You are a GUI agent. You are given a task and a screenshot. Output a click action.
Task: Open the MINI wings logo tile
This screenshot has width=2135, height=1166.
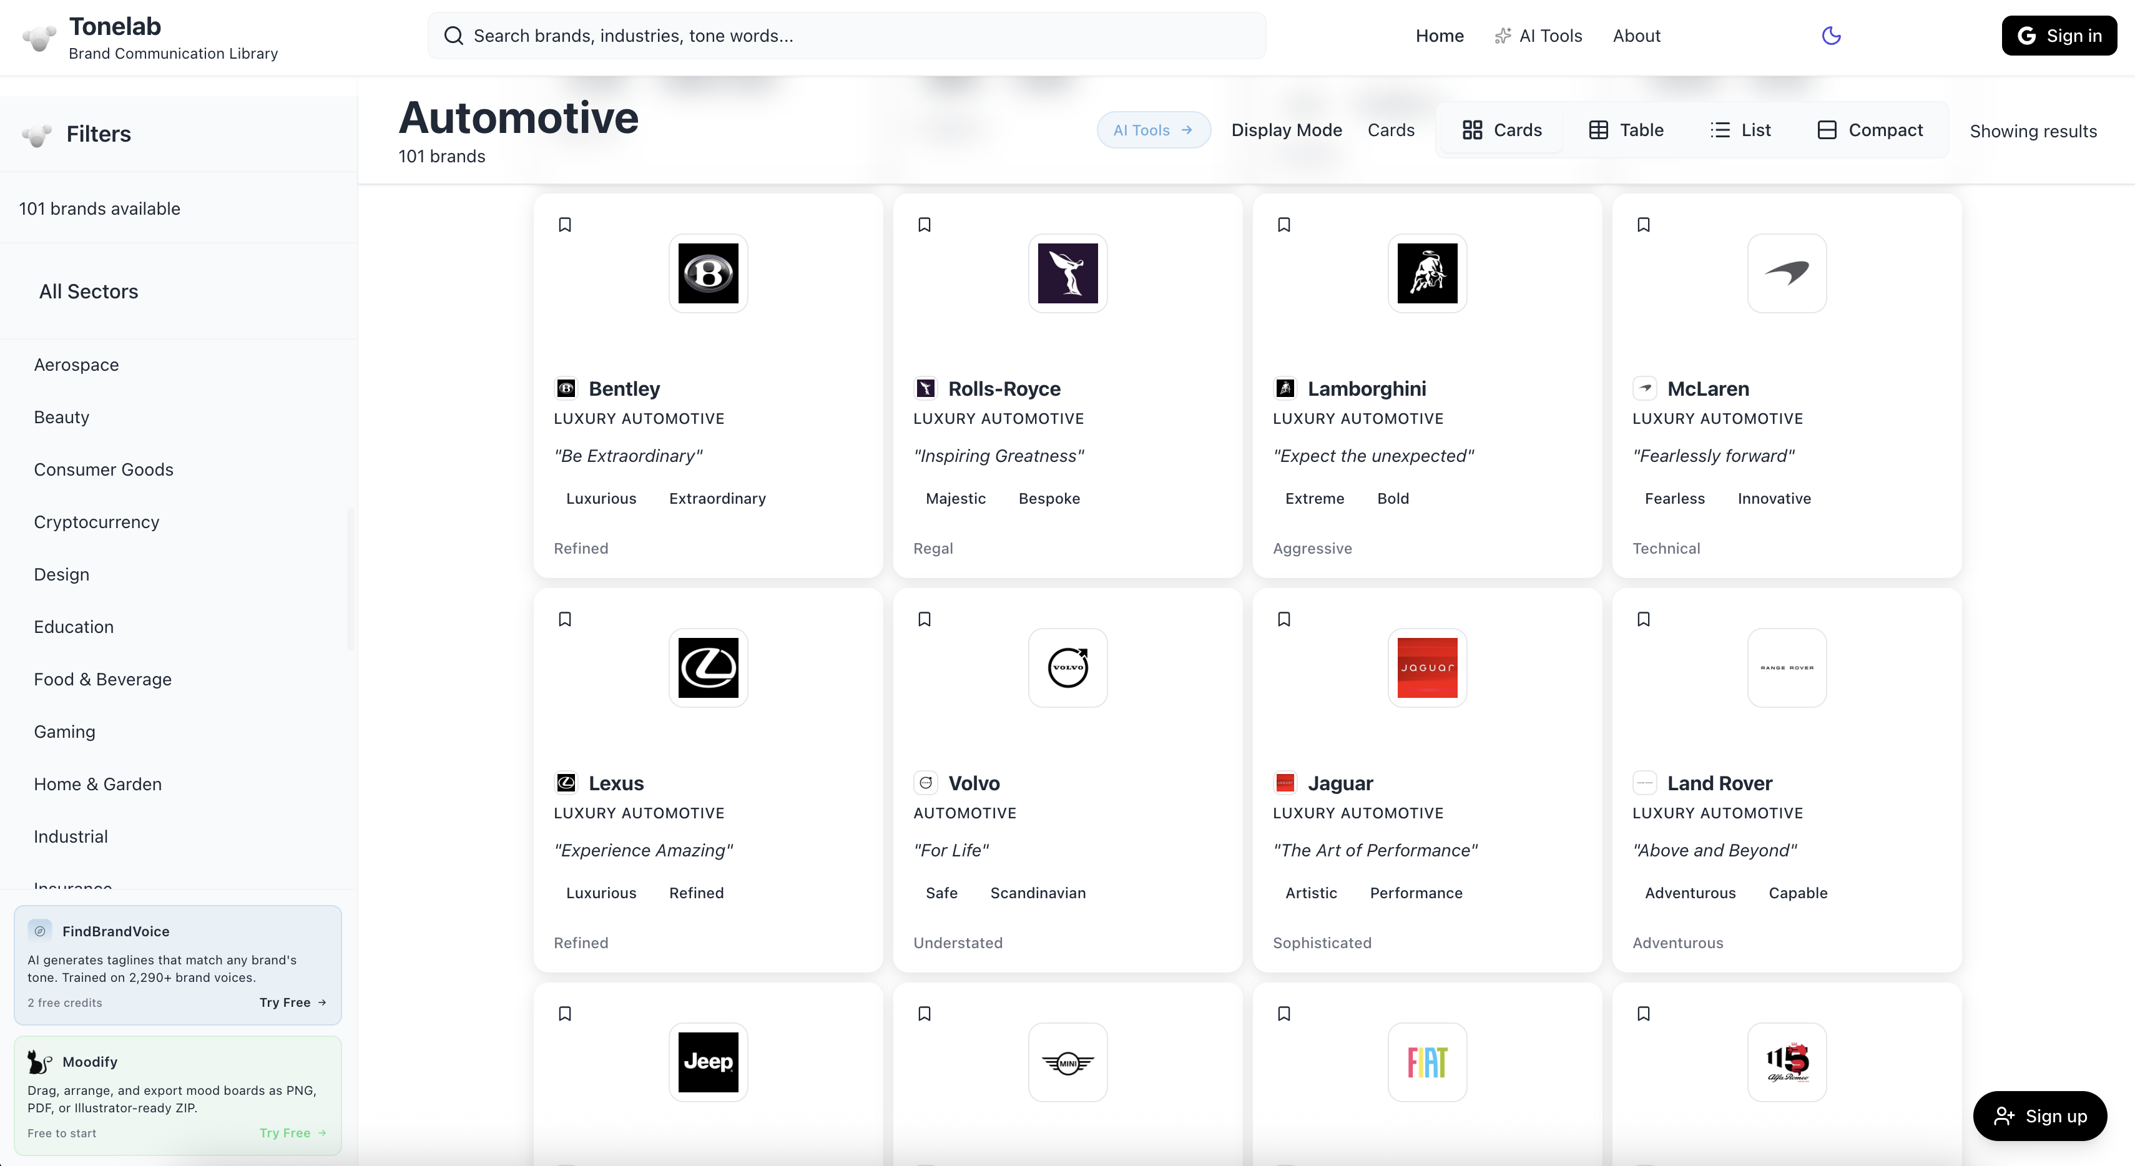(1068, 1062)
